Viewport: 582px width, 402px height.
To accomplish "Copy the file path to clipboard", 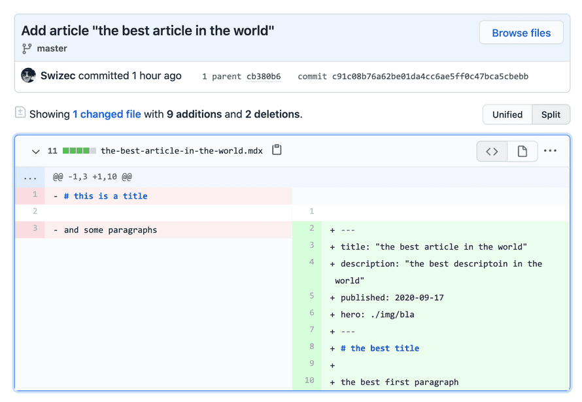I will [276, 150].
